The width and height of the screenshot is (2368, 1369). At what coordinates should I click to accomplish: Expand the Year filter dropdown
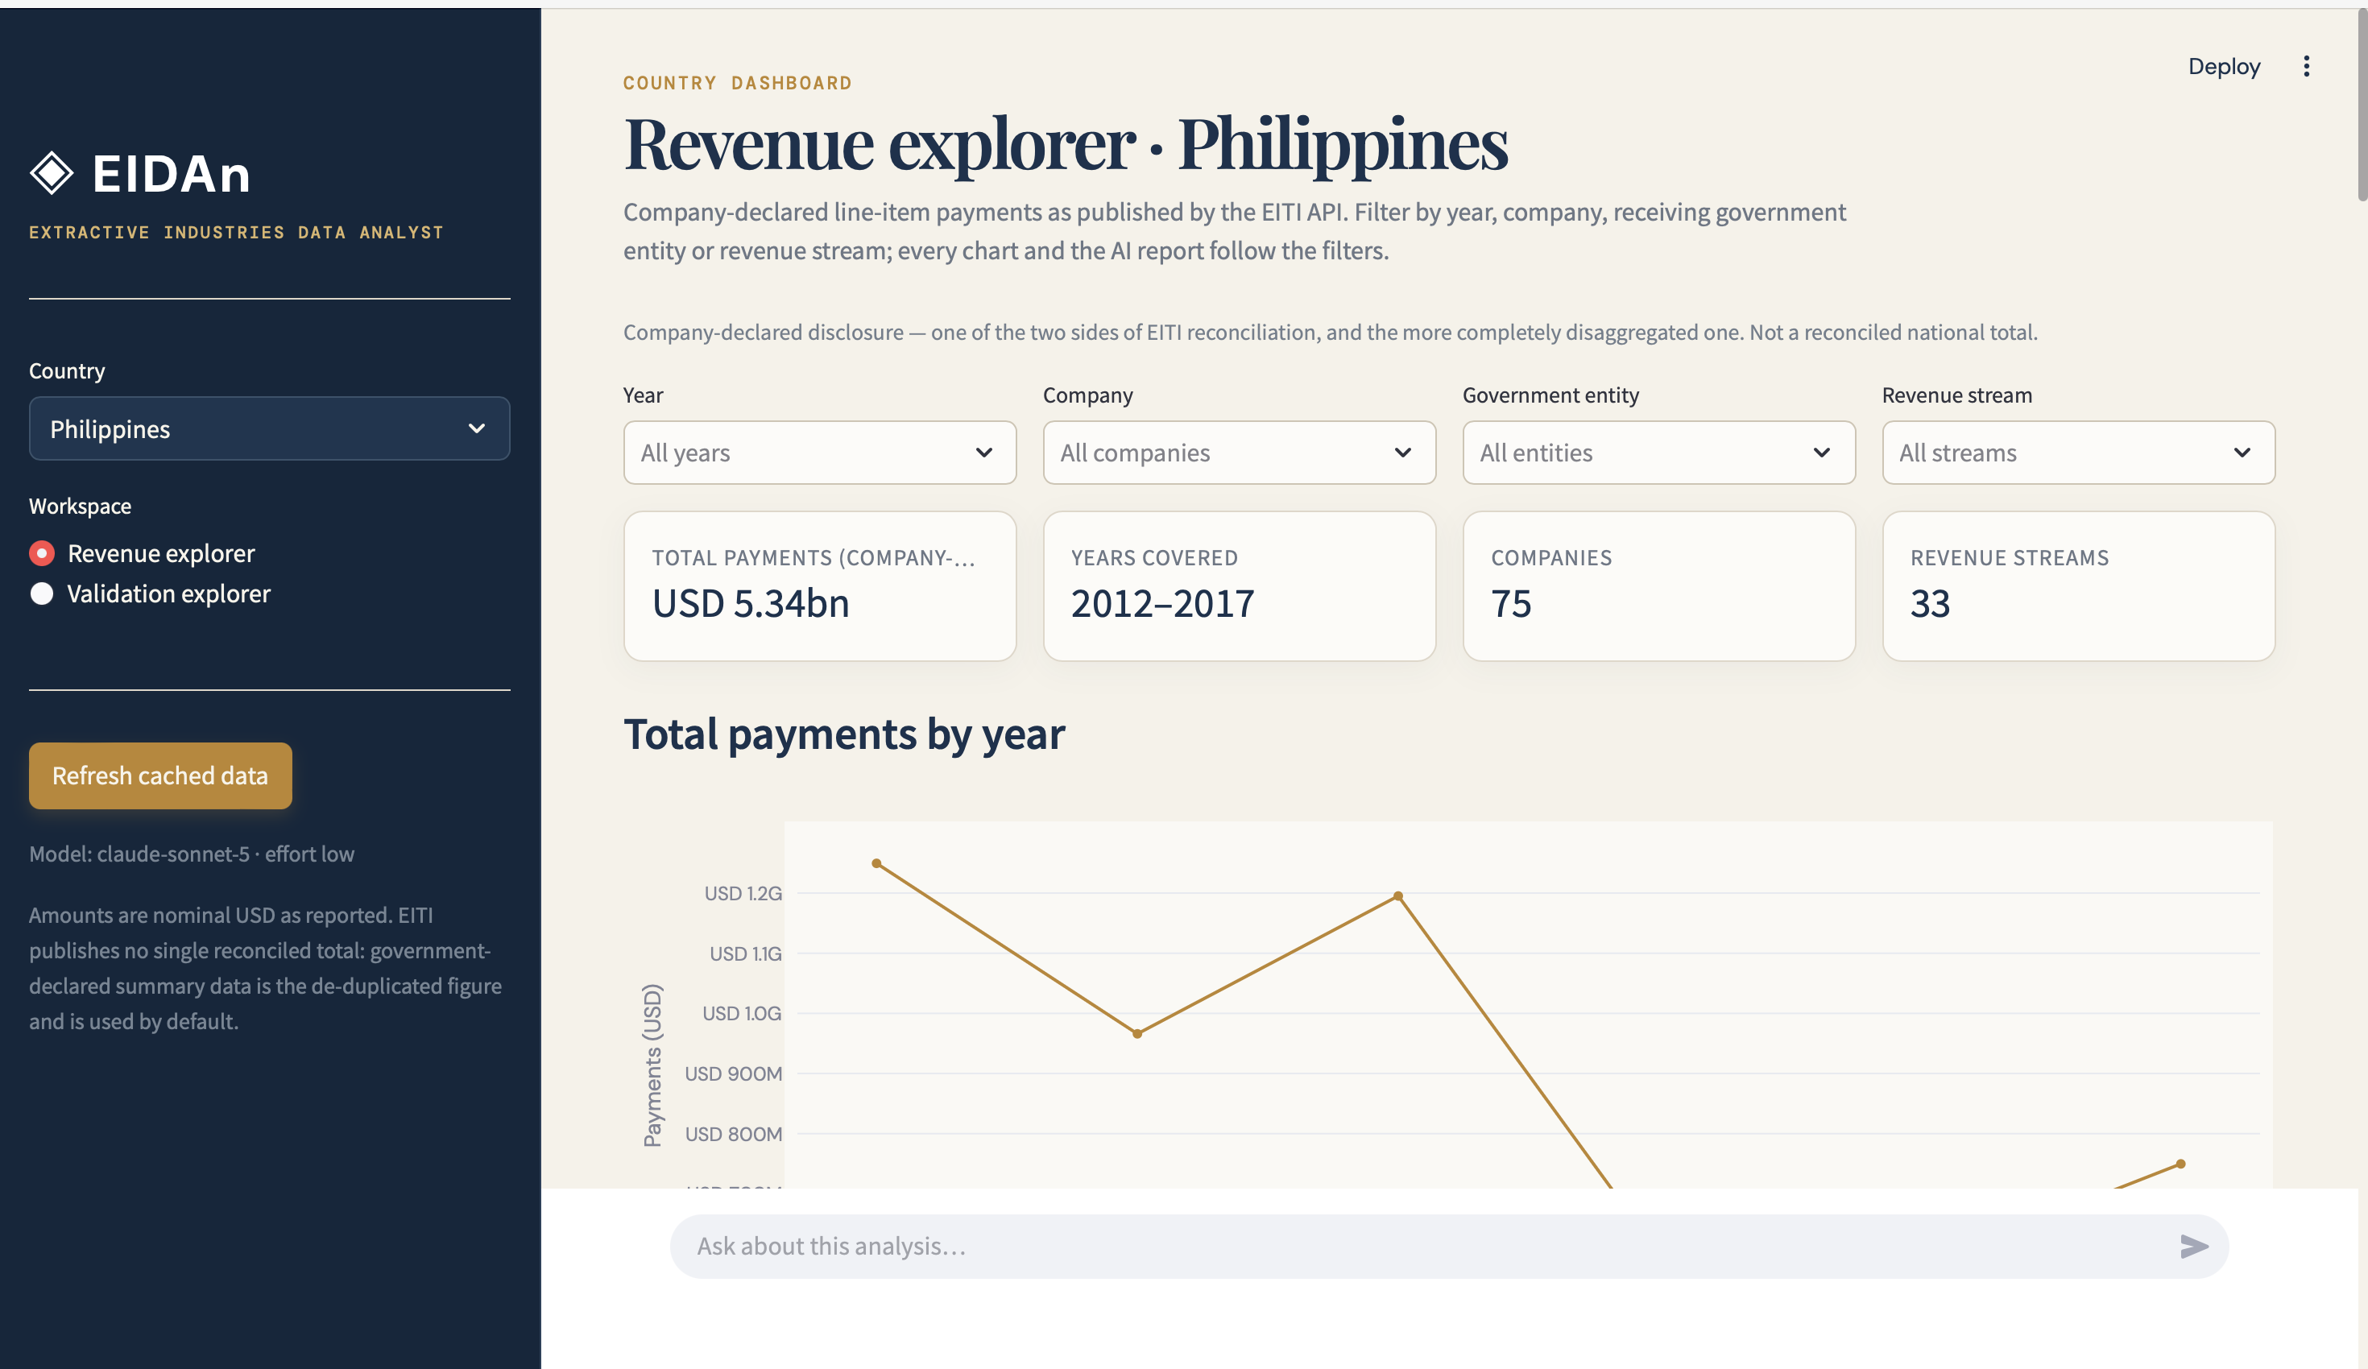point(819,453)
